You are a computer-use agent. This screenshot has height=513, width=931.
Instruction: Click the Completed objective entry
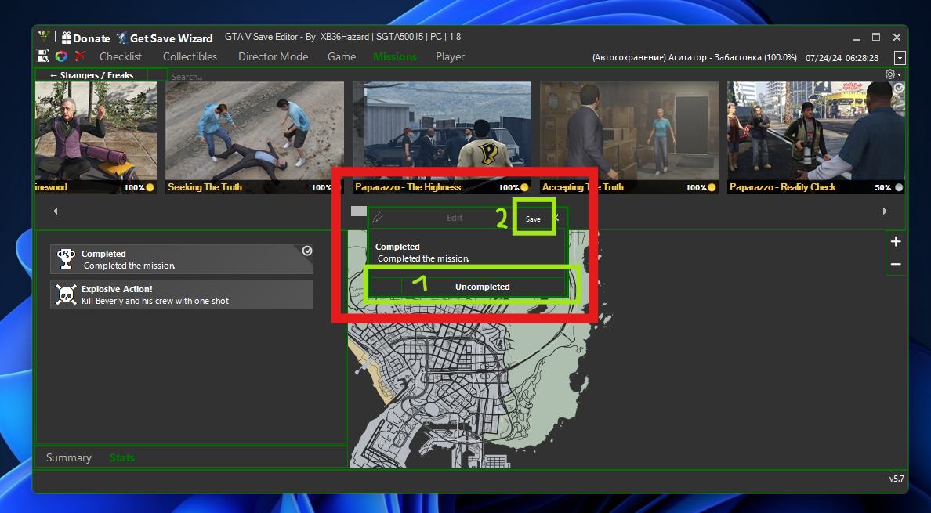[182, 259]
